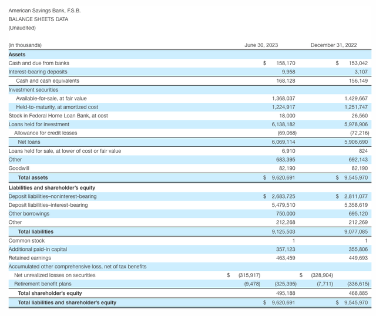Click 'Loans held for sale' row label
The image size is (376, 316).
pos(65,151)
